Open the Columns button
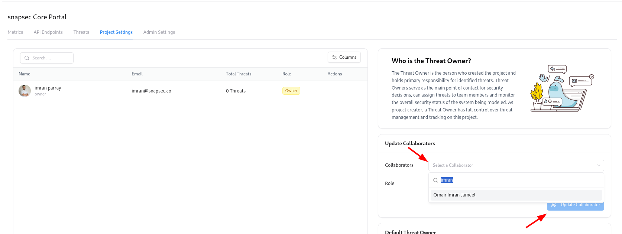The image size is (622, 234). click(344, 57)
